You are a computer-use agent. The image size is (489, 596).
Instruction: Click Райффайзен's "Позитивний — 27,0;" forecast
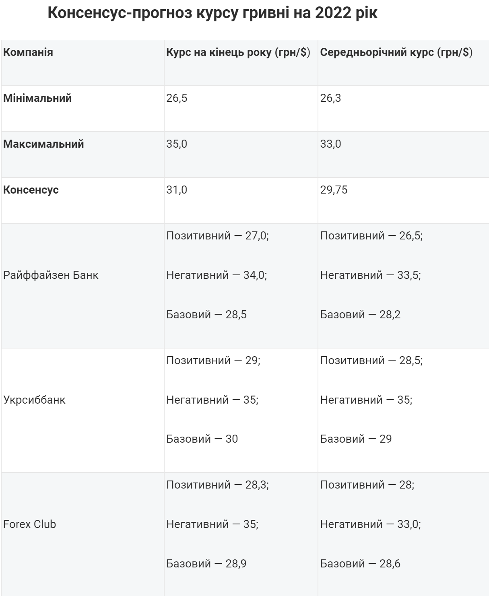[217, 236]
